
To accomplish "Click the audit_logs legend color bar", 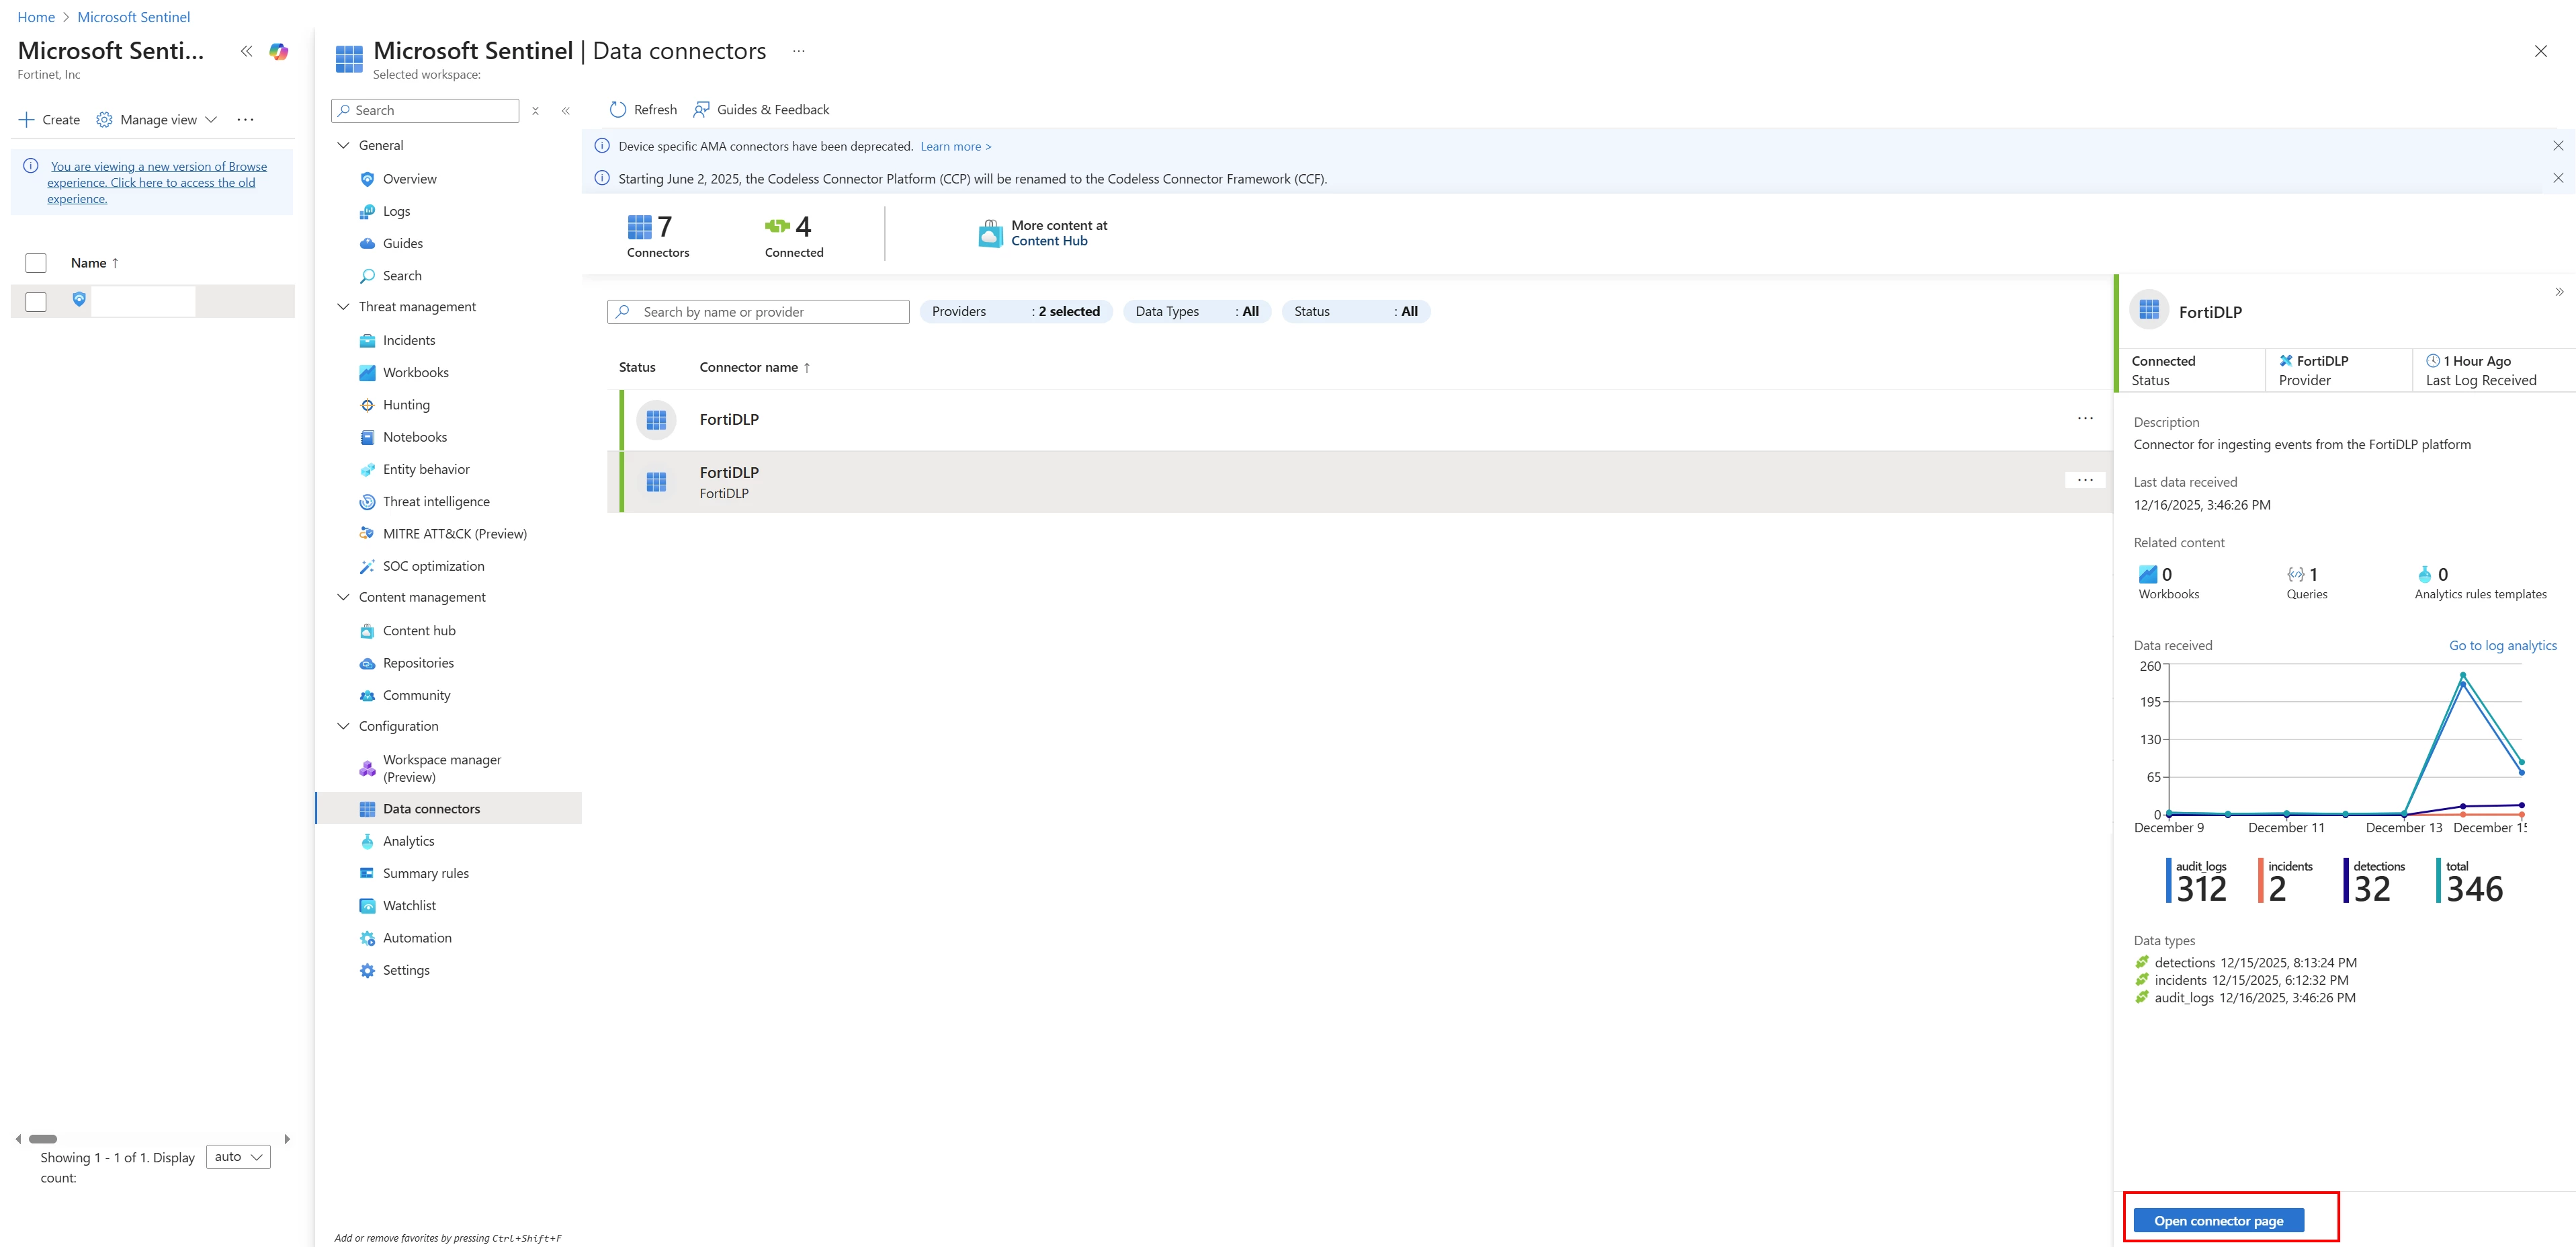I will click(x=2169, y=881).
